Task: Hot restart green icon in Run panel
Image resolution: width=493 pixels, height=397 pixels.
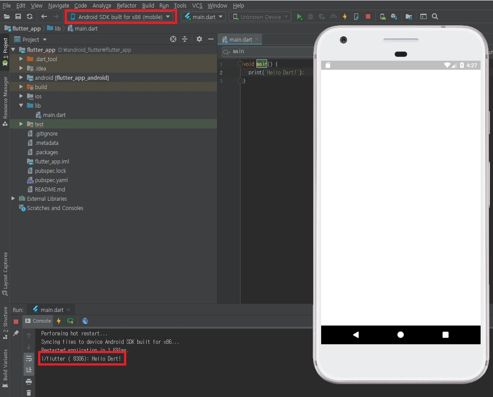Action: (70, 321)
